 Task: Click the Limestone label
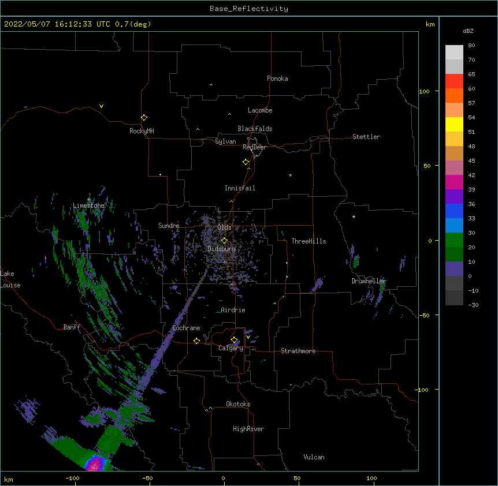click(x=88, y=205)
